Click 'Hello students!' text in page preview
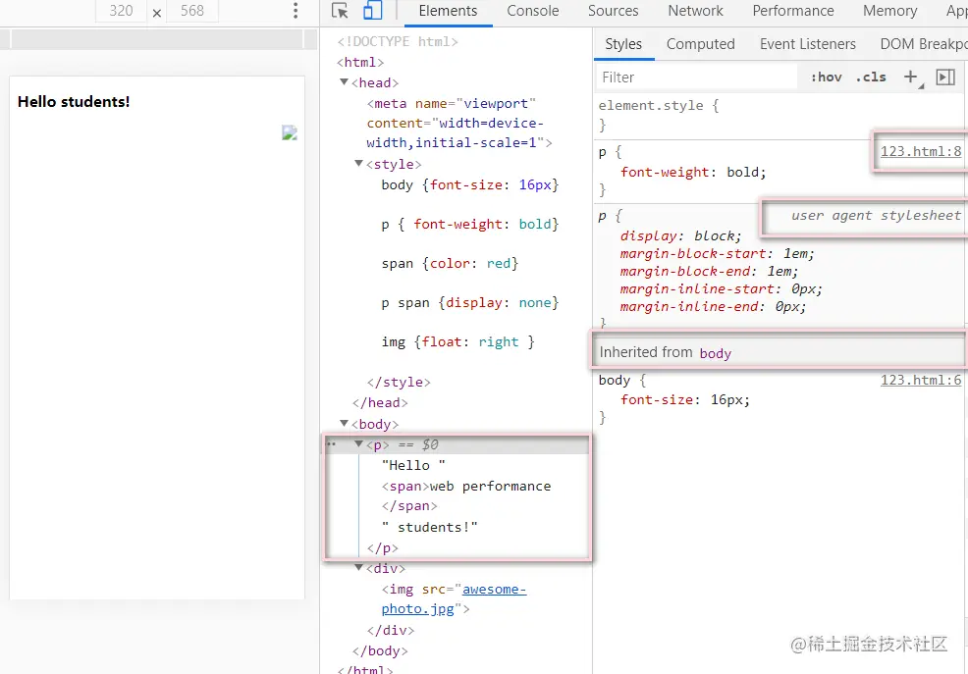Image resolution: width=968 pixels, height=674 pixels. tap(74, 102)
